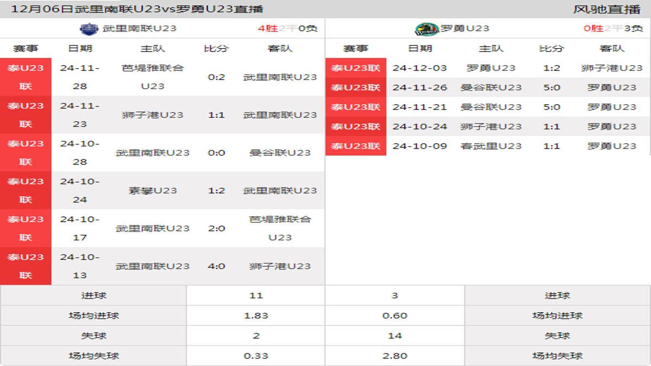This screenshot has height=366, width=651.
Task: Select the 武里南联U23 team name header
Action: (x=139, y=28)
